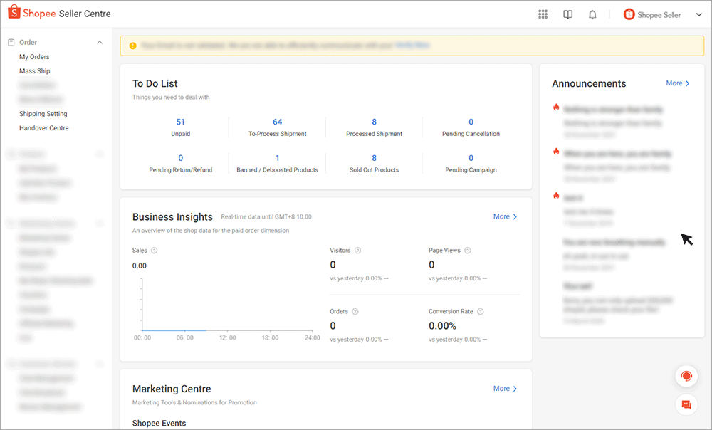Open Mass Ship in sidebar
This screenshot has height=430, width=712.
(x=34, y=70)
